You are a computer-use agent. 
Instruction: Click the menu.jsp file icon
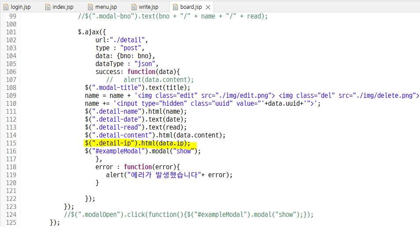(x=90, y=7)
